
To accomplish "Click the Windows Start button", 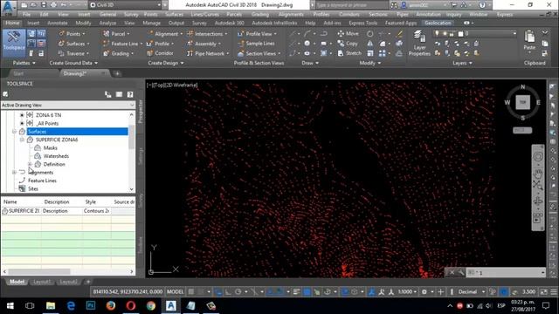I will (x=10, y=305).
